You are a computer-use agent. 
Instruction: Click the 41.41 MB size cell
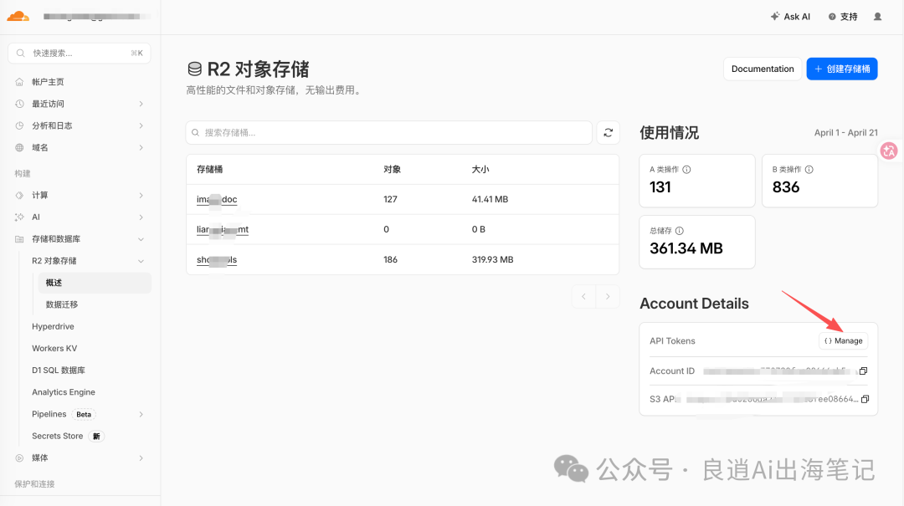490,199
